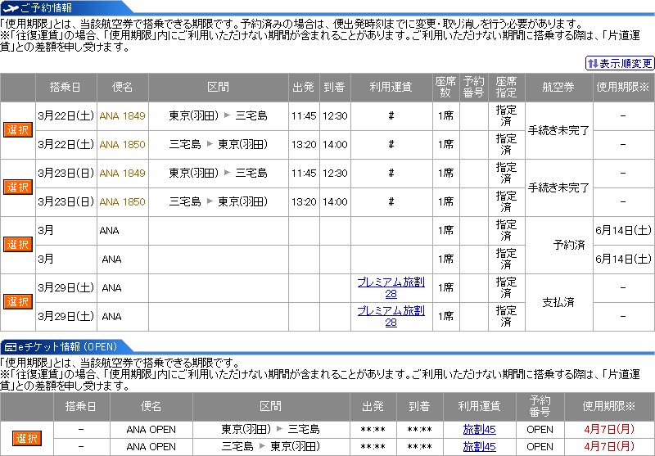The height and width of the screenshot is (456, 655).
Task: Click 3月23日(日) date in ANA 1850 row
Action: pyautogui.click(x=66, y=201)
